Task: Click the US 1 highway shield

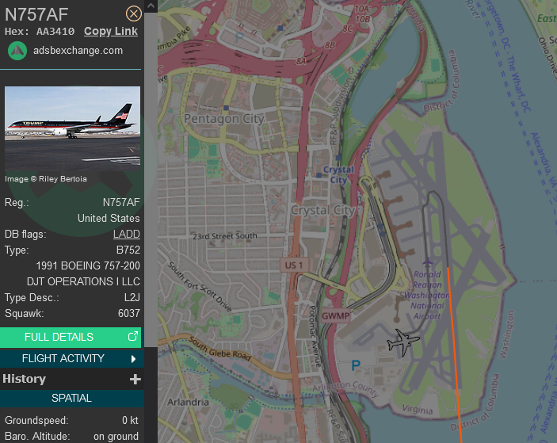Action: pyautogui.click(x=294, y=265)
